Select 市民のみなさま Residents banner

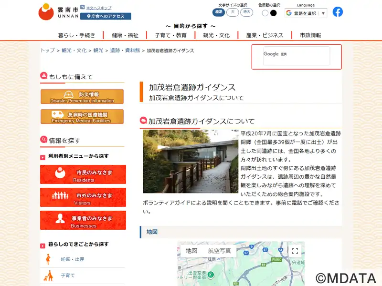point(83,174)
